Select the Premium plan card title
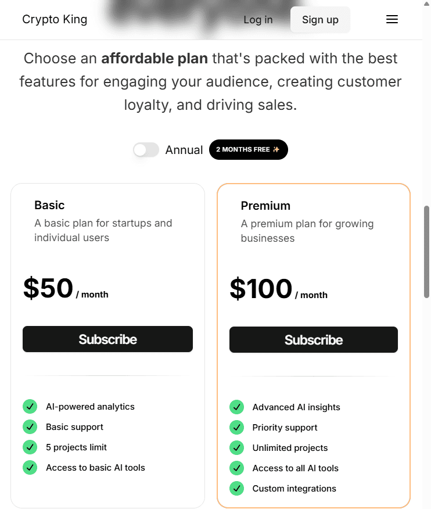 pos(265,206)
